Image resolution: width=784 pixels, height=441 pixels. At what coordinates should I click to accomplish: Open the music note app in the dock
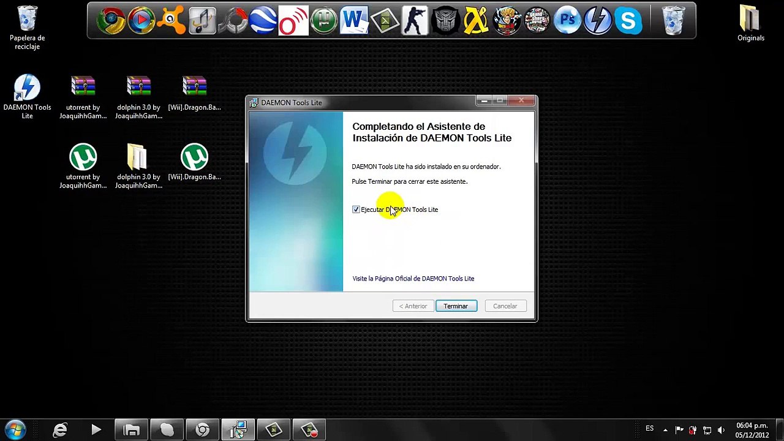[x=202, y=21]
